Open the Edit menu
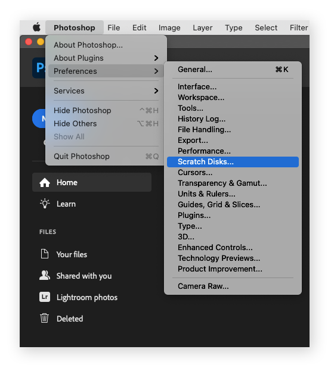Screen dimensions: 331x368 pos(139,27)
